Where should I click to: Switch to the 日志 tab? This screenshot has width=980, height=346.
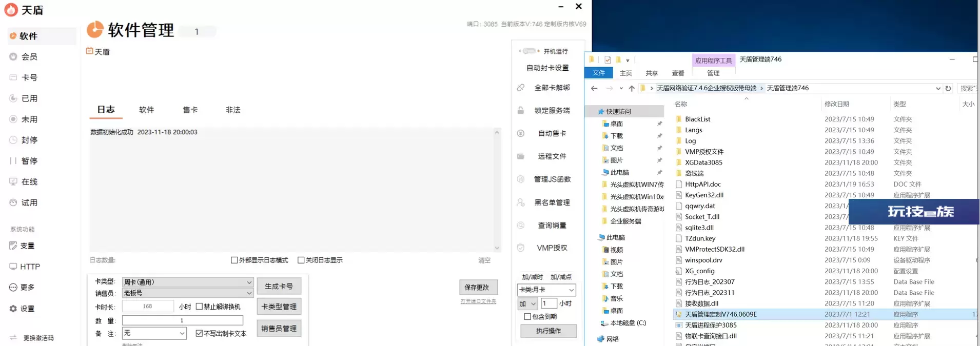(x=106, y=110)
